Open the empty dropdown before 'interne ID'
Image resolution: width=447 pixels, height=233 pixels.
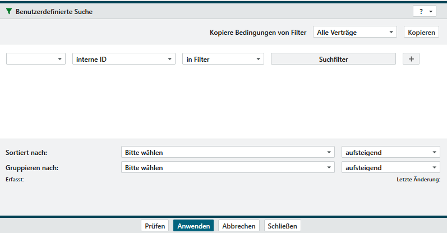pos(36,59)
